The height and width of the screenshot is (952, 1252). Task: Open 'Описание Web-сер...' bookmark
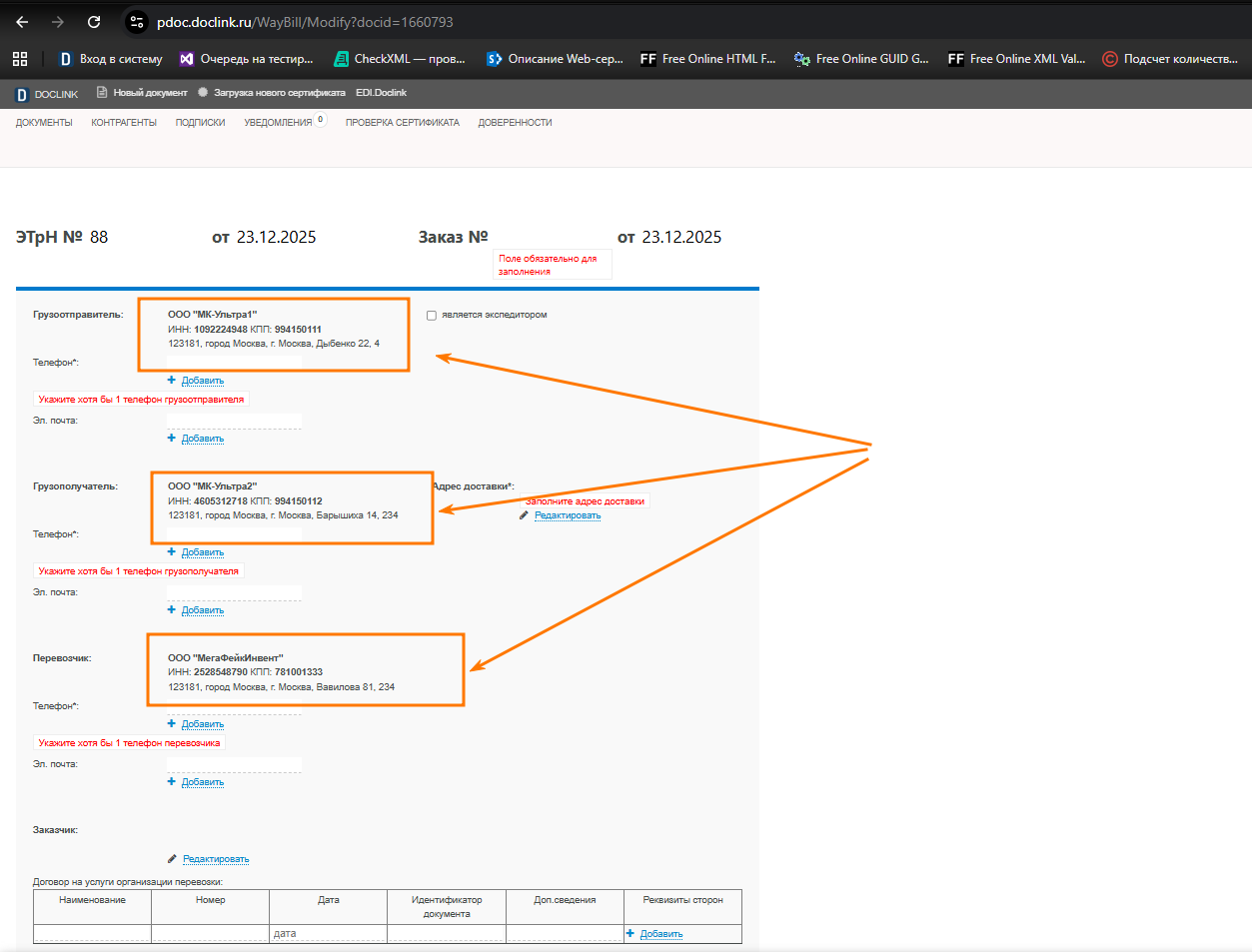pyautogui.click(x=555, y=59)
